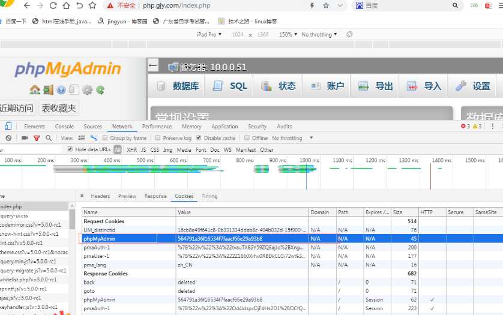Click the All filter button
The width and height of the screenshot is (503, 315).
pyautogui.click(x=118, y=149)
